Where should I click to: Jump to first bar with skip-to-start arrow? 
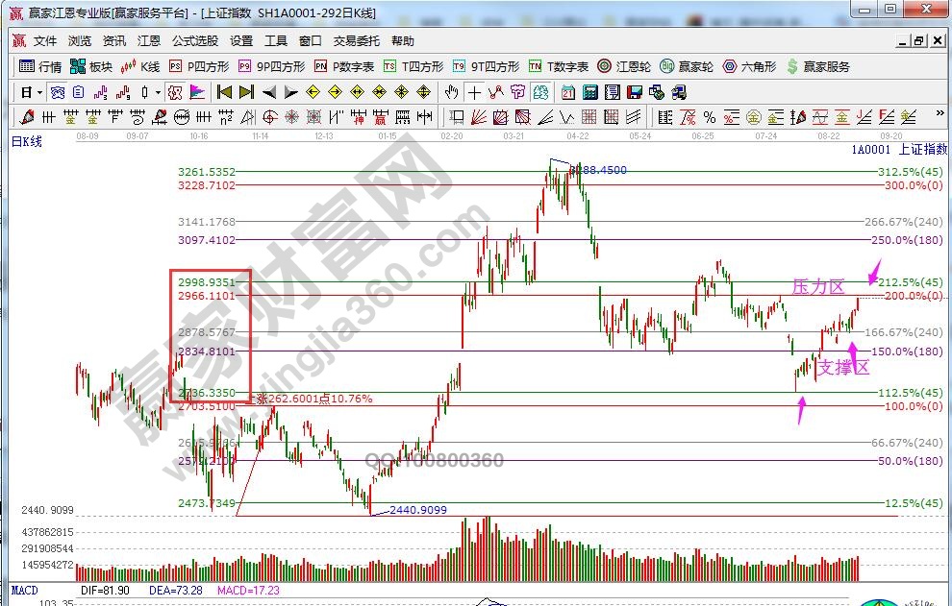pos(224,92)
